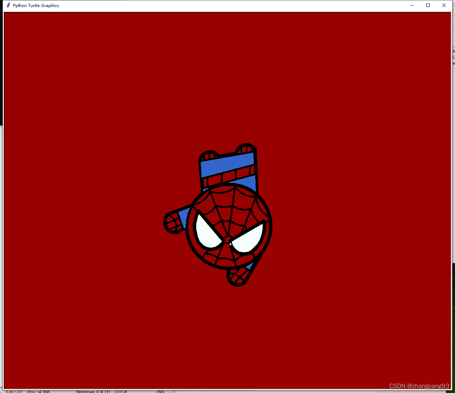Click the Python Turtle Graphics feather icon
Viewport: 455px width, 393px height.
point(8,5)
